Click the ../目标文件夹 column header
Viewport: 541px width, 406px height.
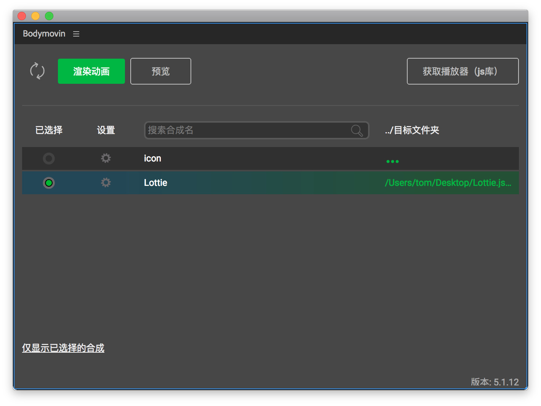pyautogui.click(x=412, y=130)
